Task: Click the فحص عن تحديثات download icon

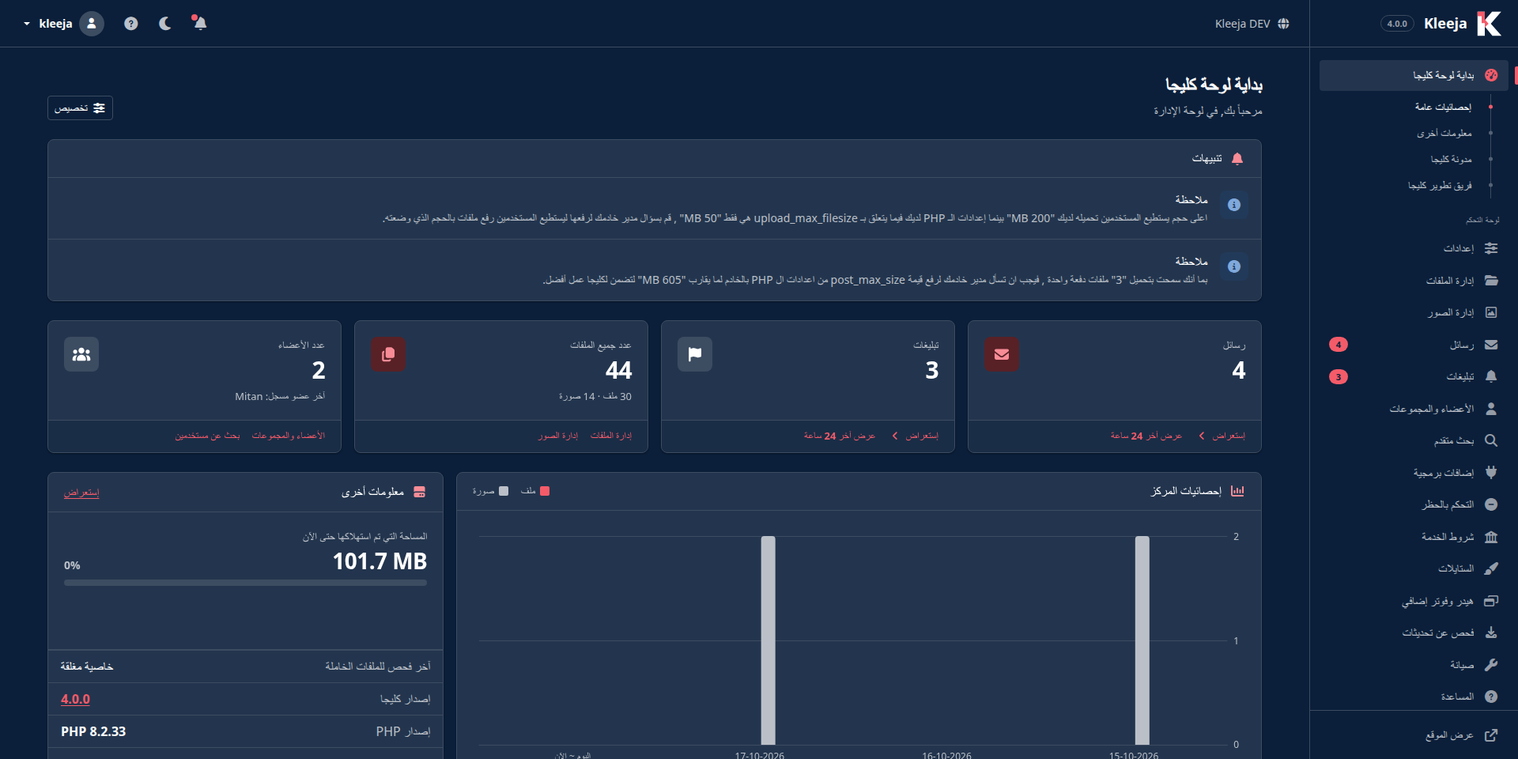Action: [1491, 632]
